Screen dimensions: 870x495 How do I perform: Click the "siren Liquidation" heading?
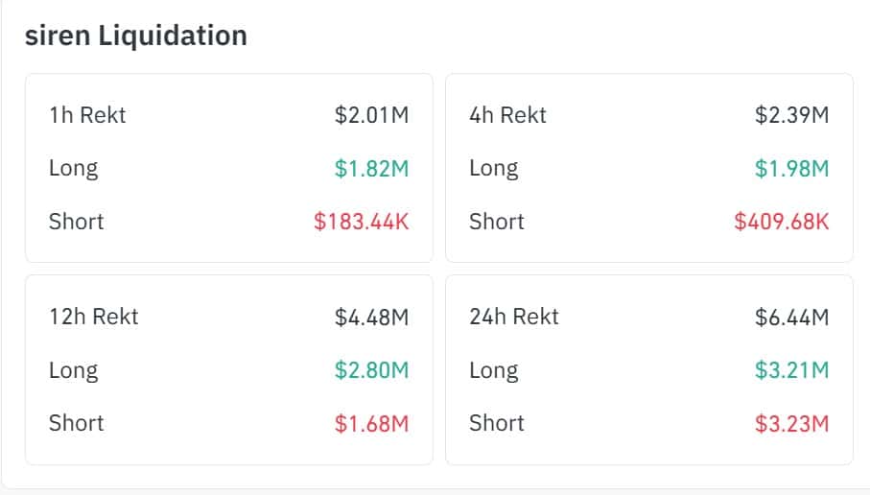pos(135,35)
